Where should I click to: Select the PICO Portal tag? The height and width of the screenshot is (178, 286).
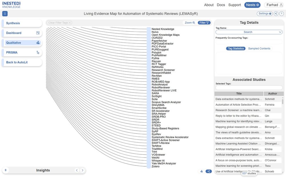[x=159, y=46]
